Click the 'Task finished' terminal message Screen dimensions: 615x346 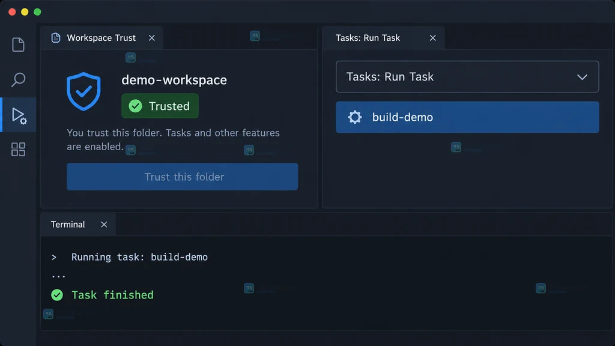point(112,295)
